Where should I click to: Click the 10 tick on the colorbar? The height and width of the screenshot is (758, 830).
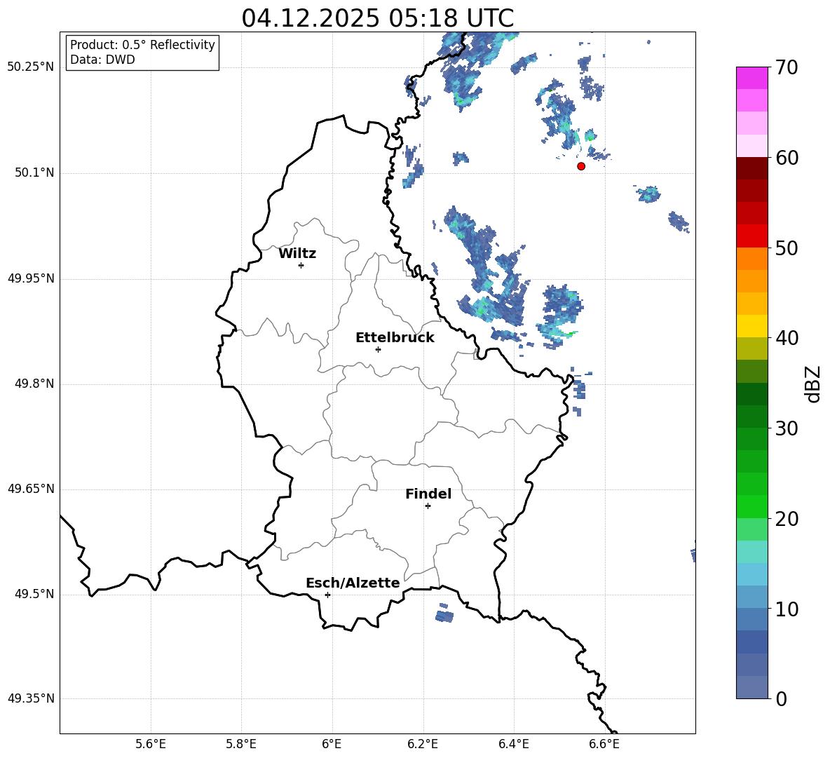(786, 609)
